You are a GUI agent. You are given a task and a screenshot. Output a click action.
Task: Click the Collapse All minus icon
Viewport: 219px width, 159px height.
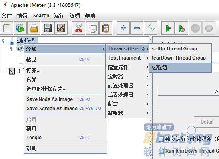pyautogui.click(x=137, y=28)
